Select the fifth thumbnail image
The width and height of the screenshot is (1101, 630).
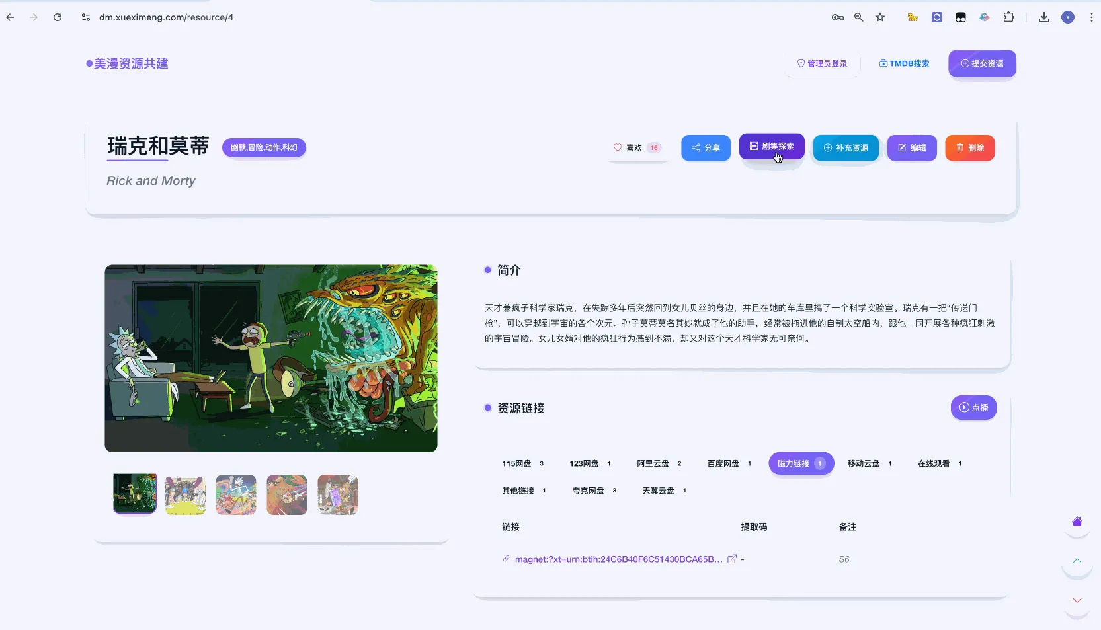tap(338, 494)
